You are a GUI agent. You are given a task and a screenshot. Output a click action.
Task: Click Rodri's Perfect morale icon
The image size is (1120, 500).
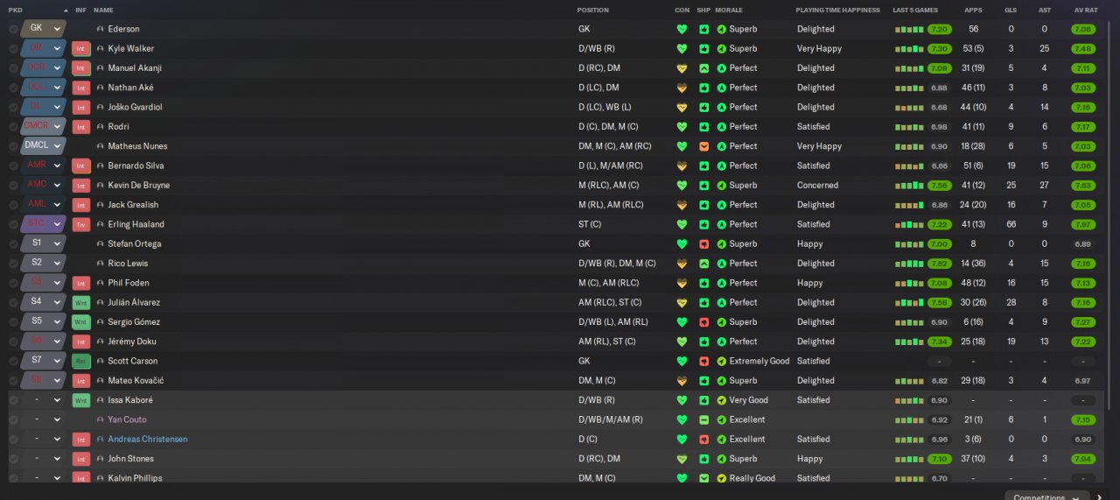click(x=722, y=127)
